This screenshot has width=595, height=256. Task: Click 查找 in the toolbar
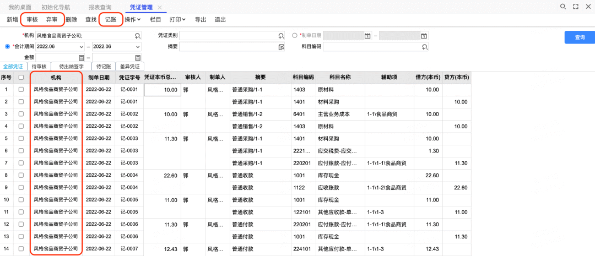[91, 19]
